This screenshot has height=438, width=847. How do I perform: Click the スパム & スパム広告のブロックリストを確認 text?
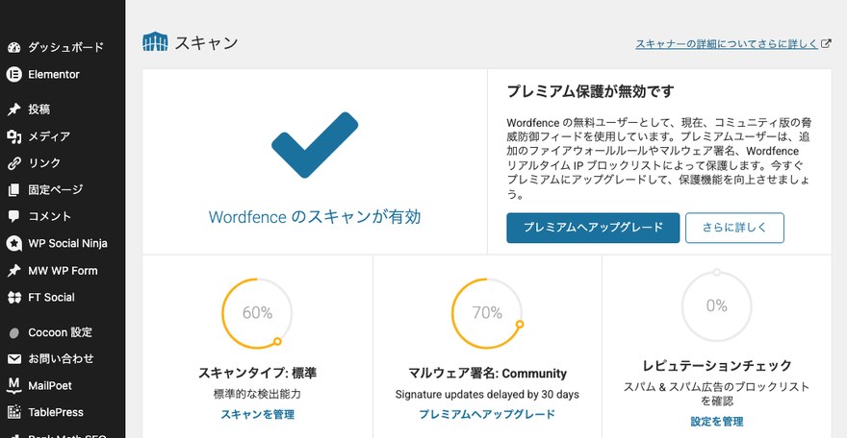pos(717,394)
